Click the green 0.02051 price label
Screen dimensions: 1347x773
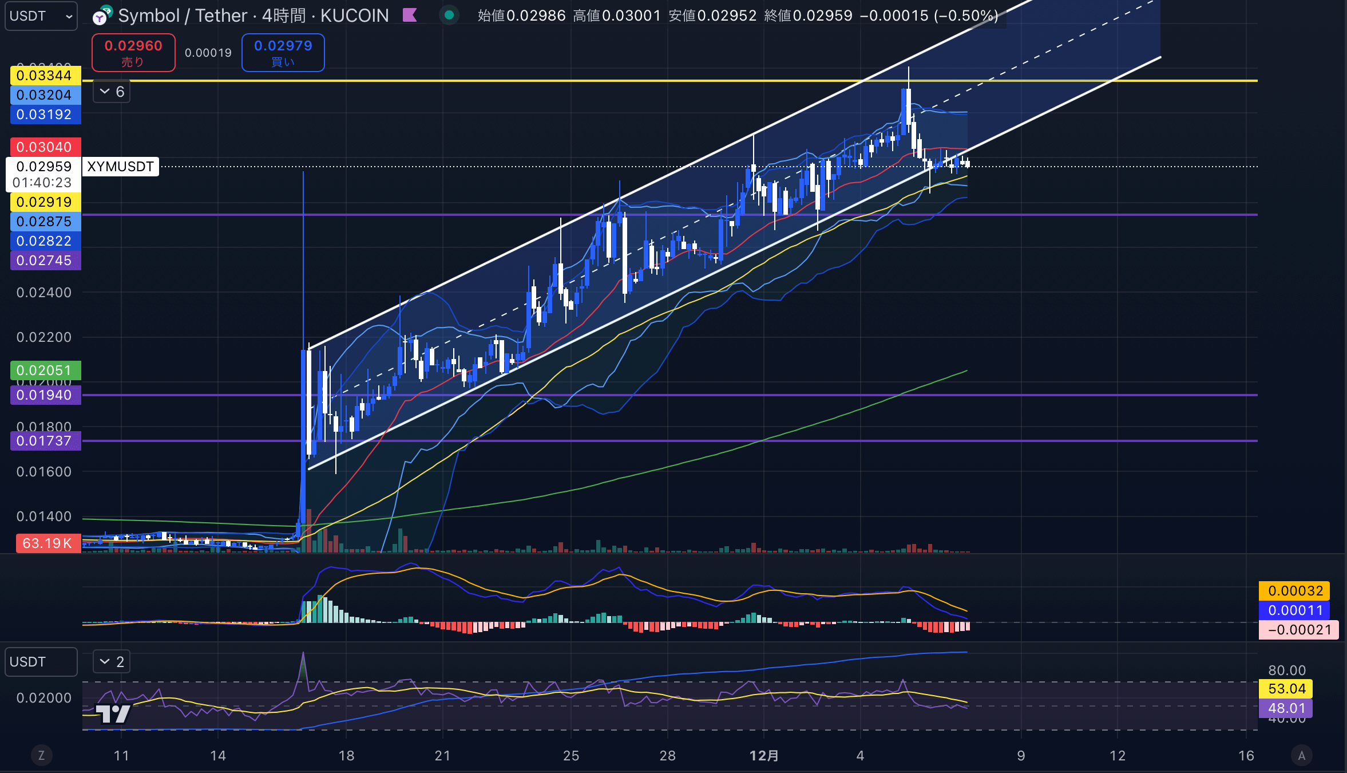(x=45, y=370)
